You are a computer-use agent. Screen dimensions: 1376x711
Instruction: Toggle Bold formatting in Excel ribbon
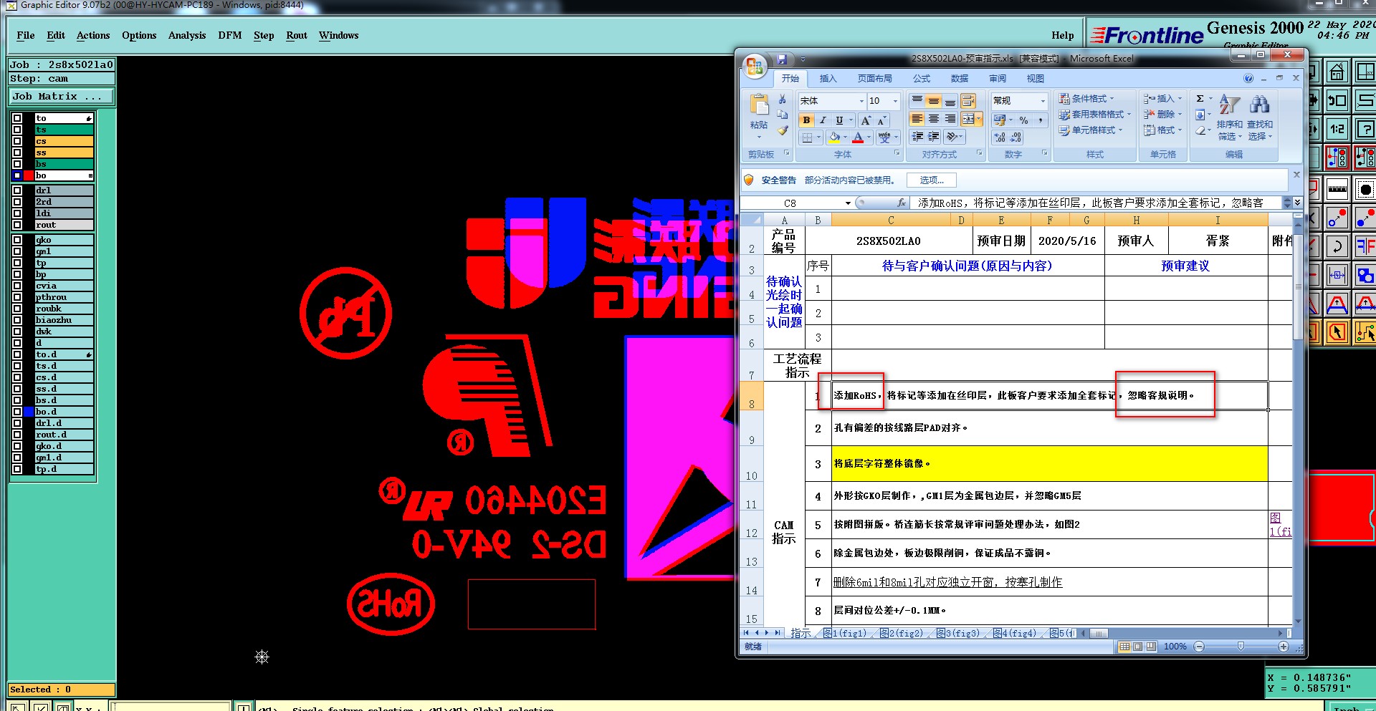click(807, 120)
